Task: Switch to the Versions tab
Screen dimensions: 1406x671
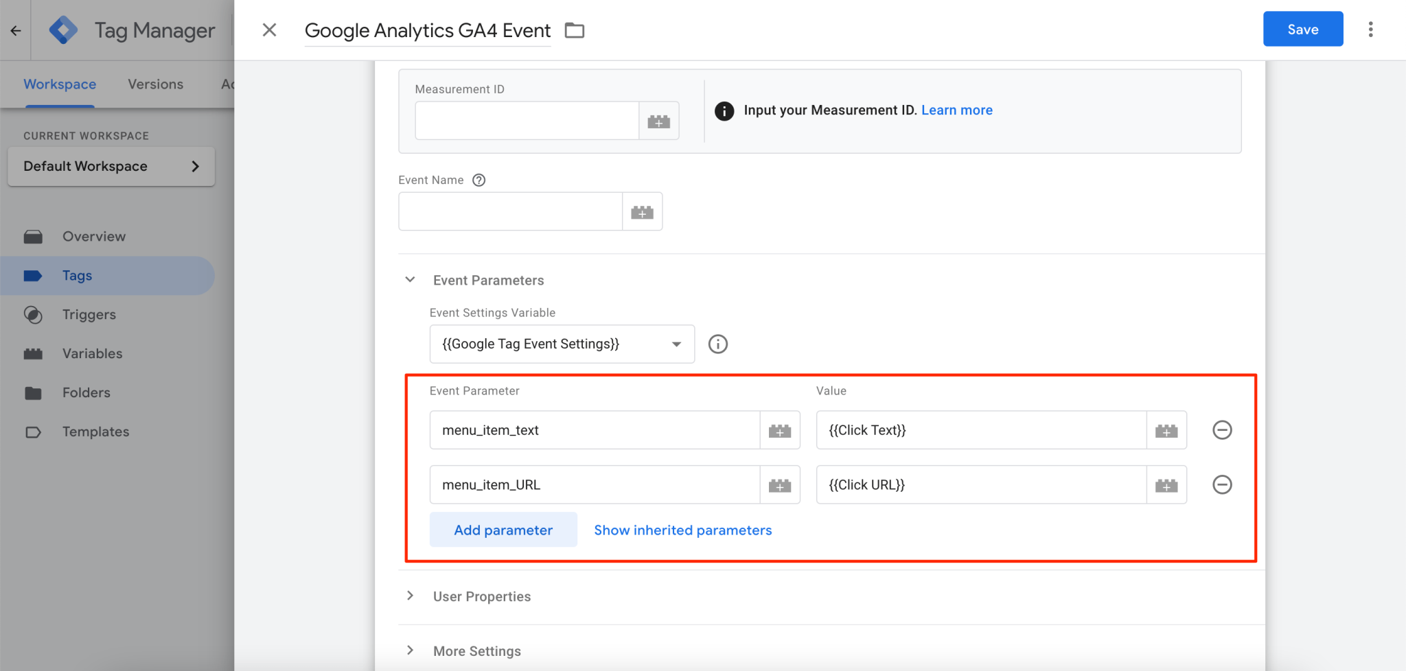Action: 155,84
